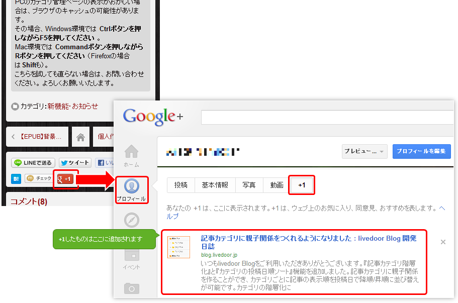
Task: Click the Google +1 red button
Action: pos(65,179)
